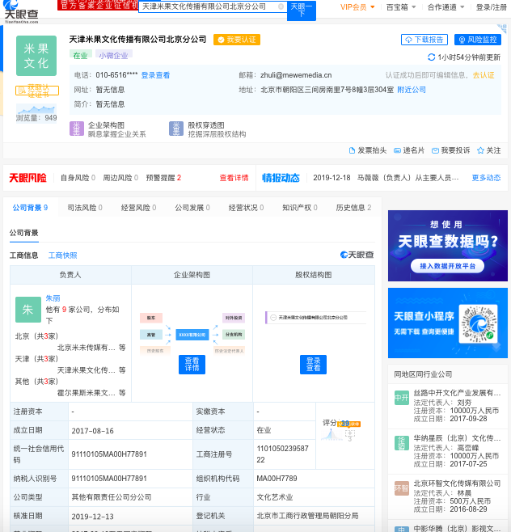The width and height of the screenshot is (511, 532).
Task: Click 查看详情 in risk section
Action: click(x=234, y=178)
